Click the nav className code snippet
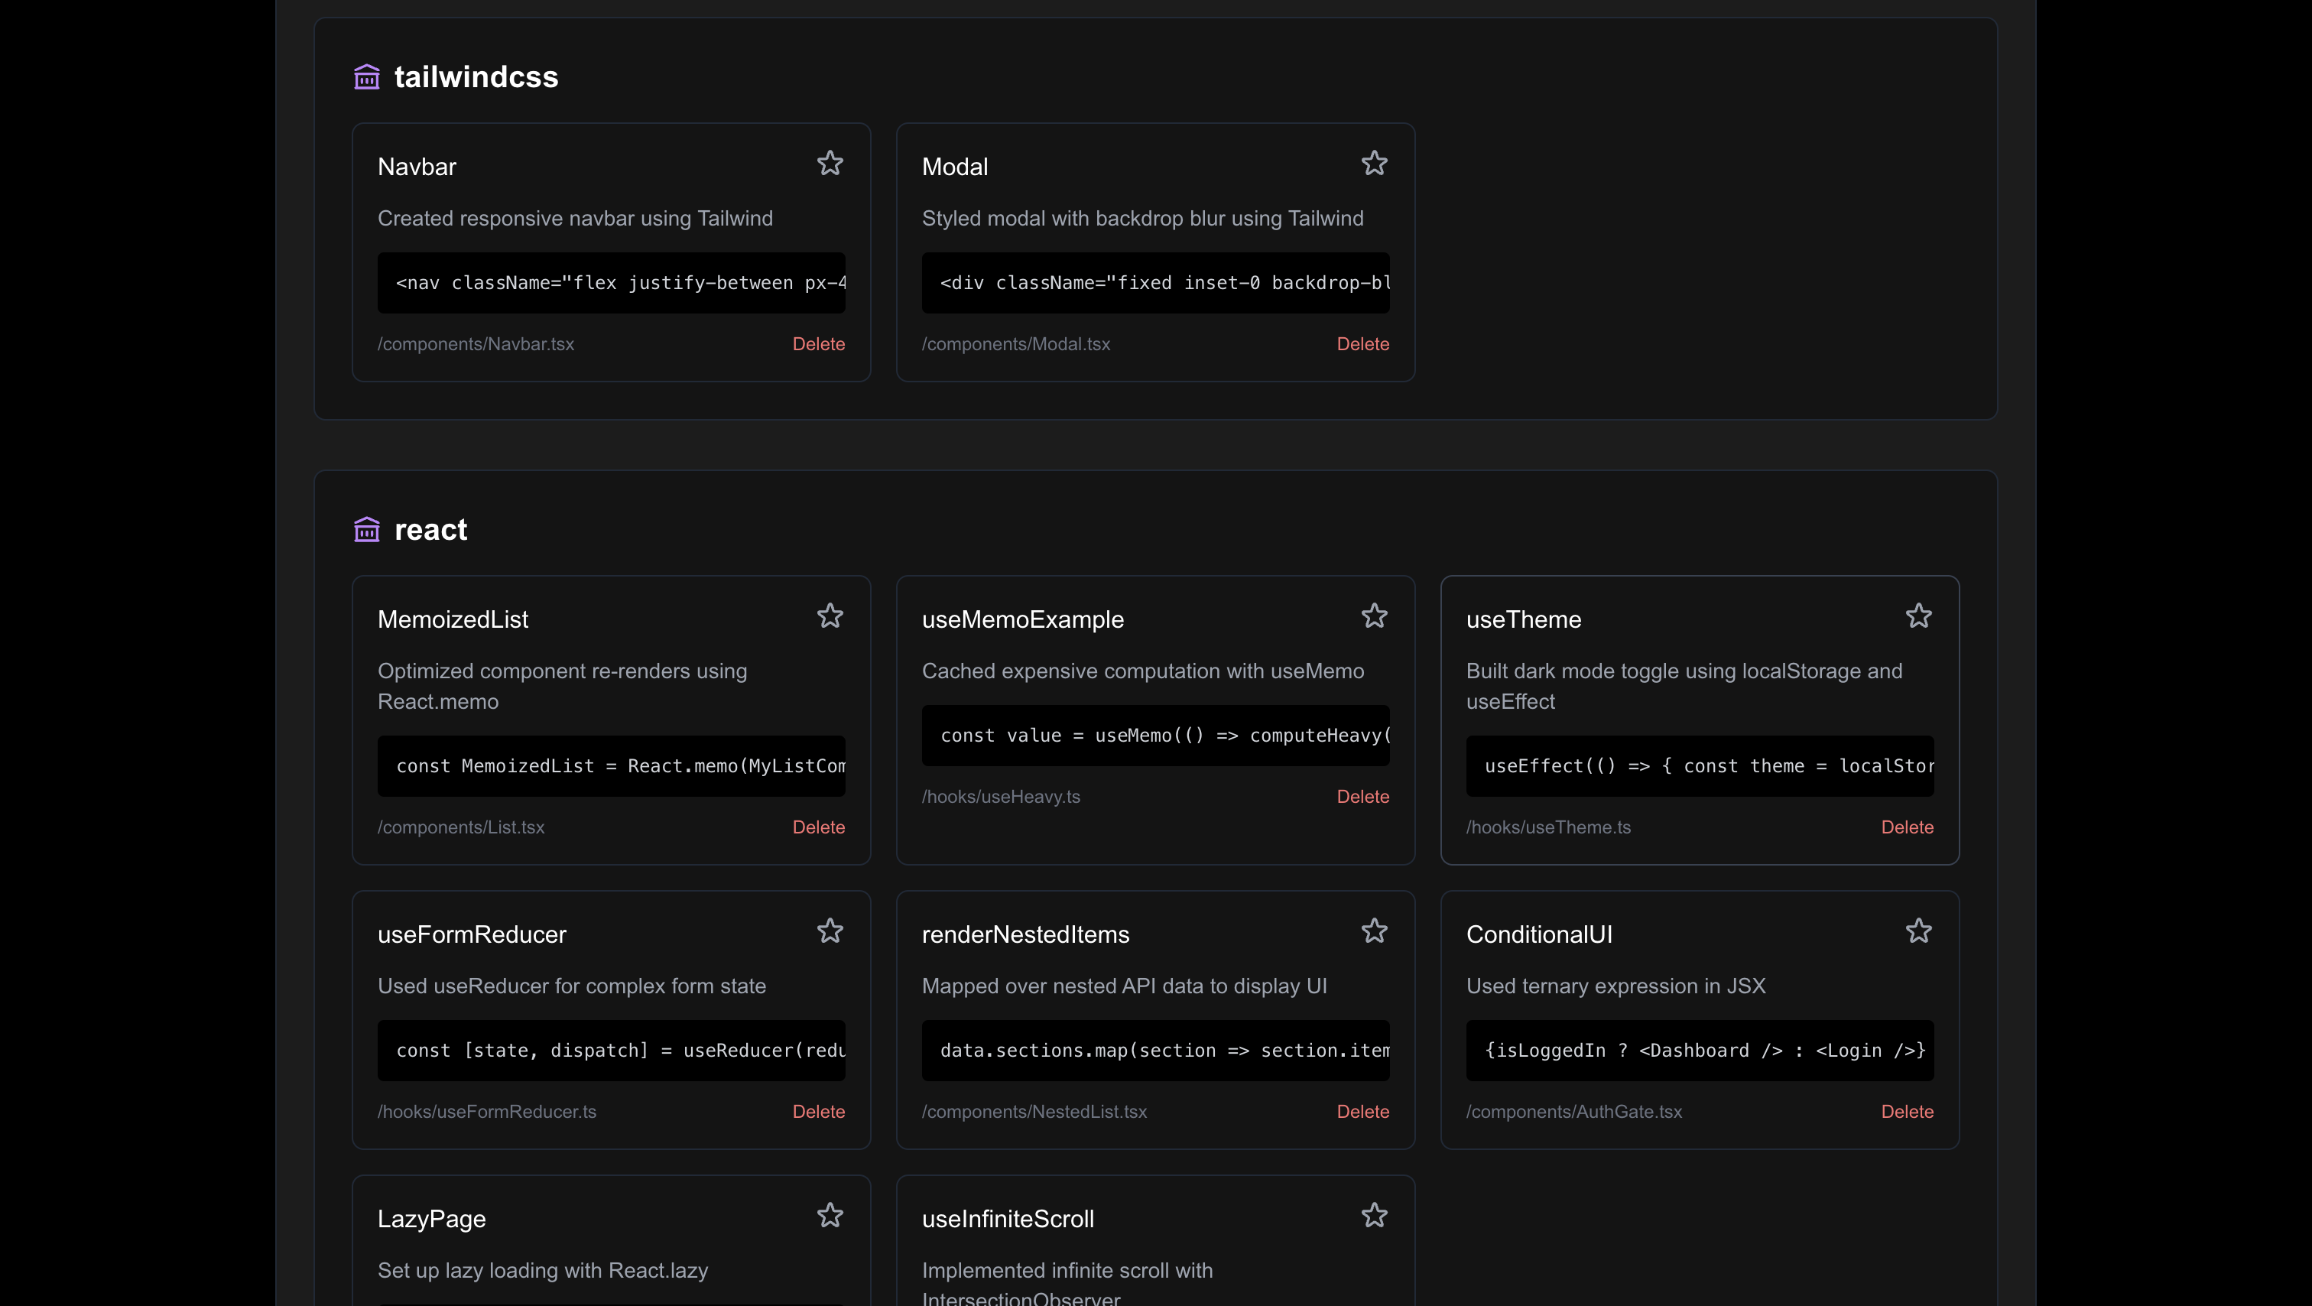2312x1306 pixels. click(611, 283)
